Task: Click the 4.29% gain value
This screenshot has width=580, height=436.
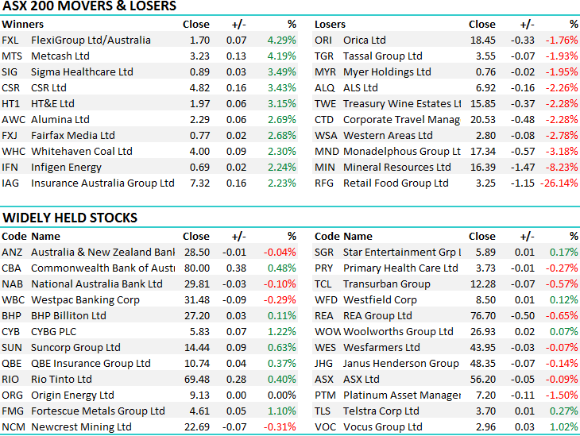Action: tap(281, 40)
